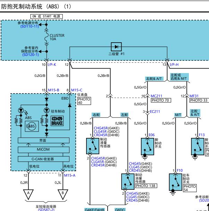209x211 pixels.
Task: Click the 'C-CAN 收发器' block
Action: pyautogui.click(x=43, y=159)
